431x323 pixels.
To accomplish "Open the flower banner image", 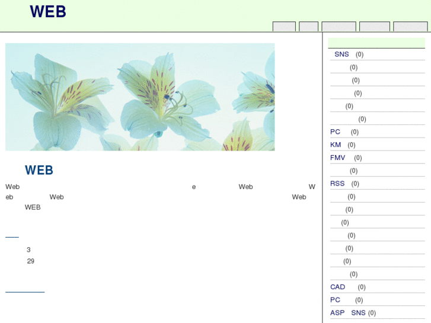I will pyautogui.click(x=140, y=97).
